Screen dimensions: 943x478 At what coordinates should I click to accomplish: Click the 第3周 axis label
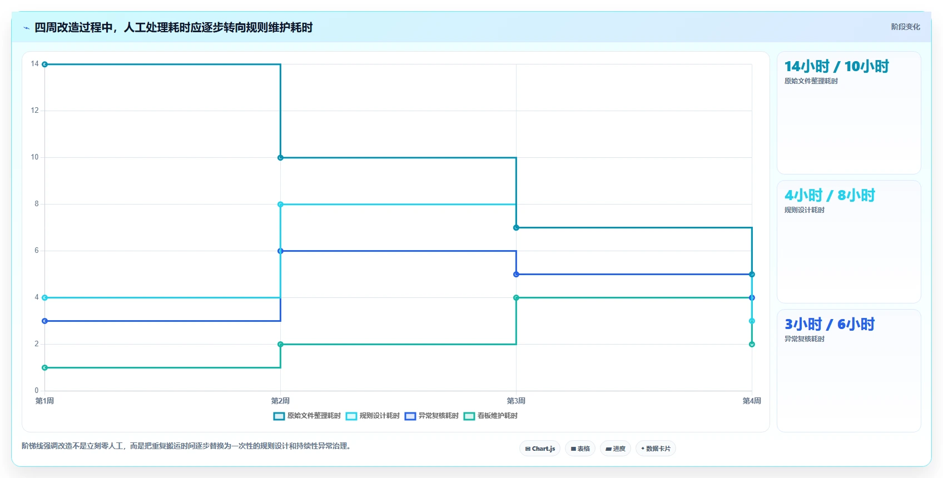pos(516,401)
